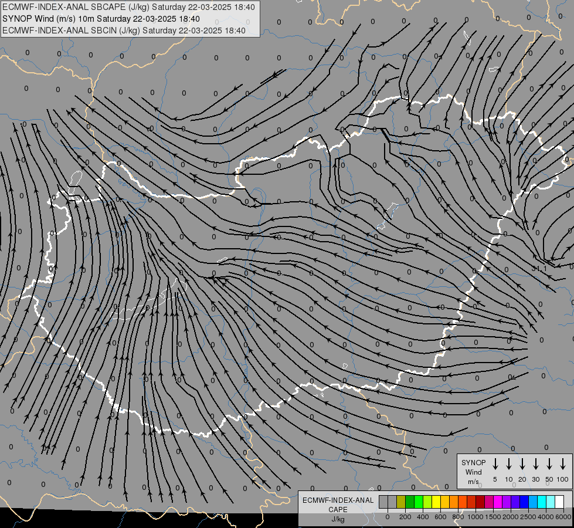Click the 400 tick label on the CAPE scale

(x=423, y=517)
